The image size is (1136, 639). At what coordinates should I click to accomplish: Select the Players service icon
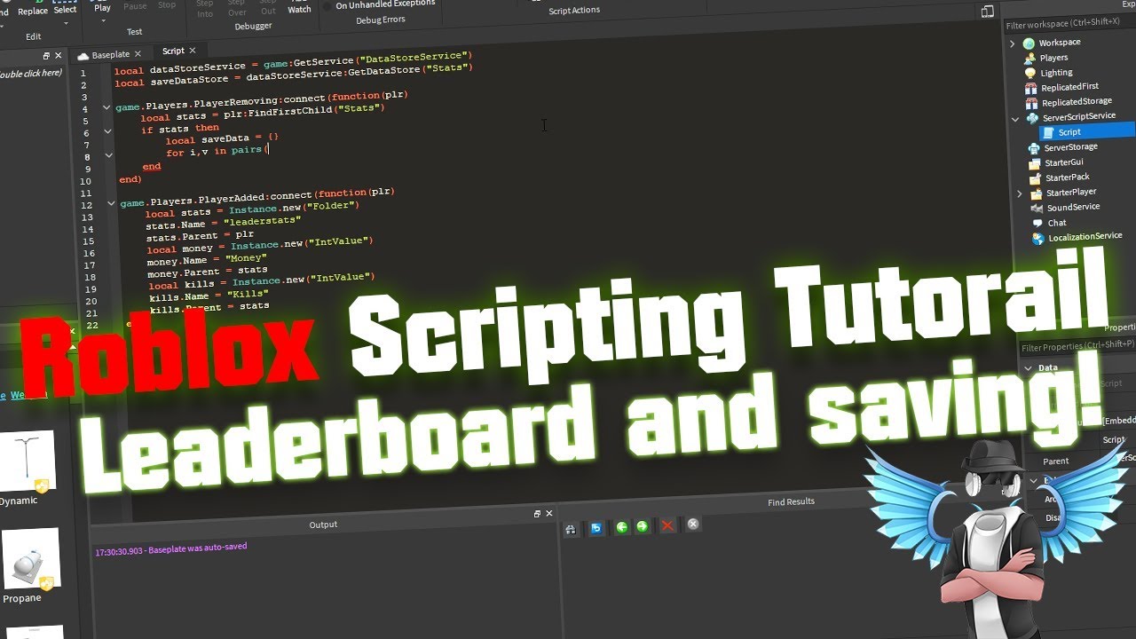tap(1029, 58)
